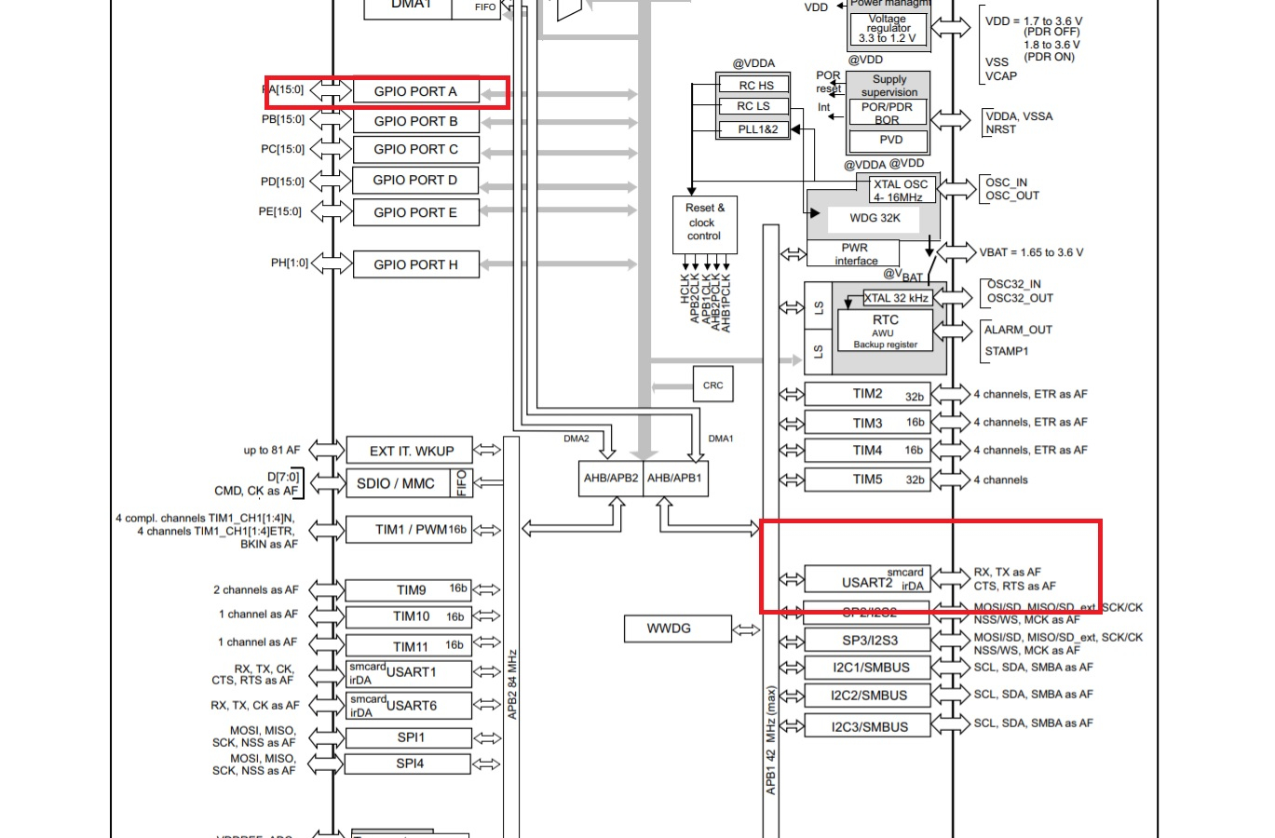
Task: Click the CRC module block
Action: tap(712, 384)
